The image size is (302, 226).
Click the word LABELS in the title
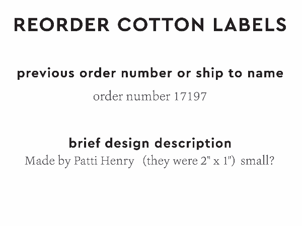tap(249, 25)
